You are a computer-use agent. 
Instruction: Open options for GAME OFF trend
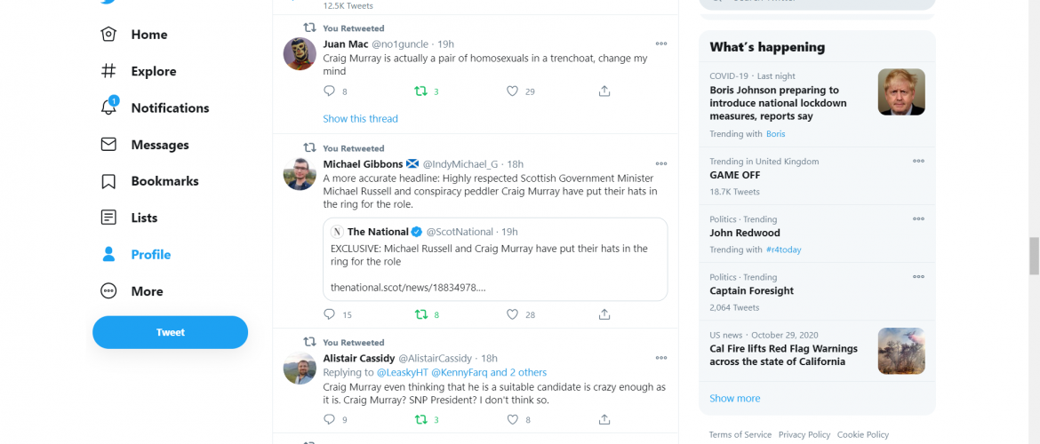click(918, 162)
